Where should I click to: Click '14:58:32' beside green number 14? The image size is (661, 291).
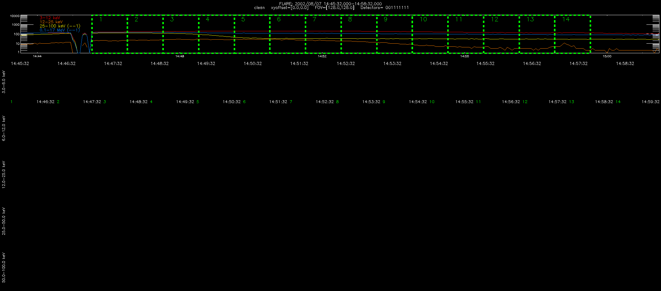click(604, 102)
